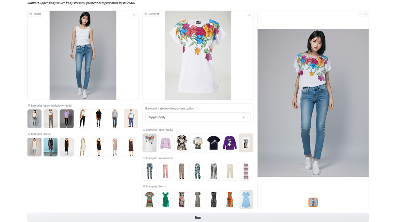Select the first jeans model example
This screenshot has width=396, height=222.
(34, 118)
